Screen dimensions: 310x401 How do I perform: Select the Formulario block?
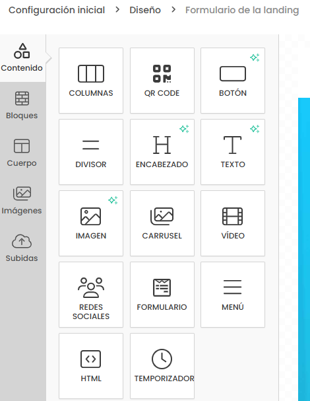tap(162, 295)
